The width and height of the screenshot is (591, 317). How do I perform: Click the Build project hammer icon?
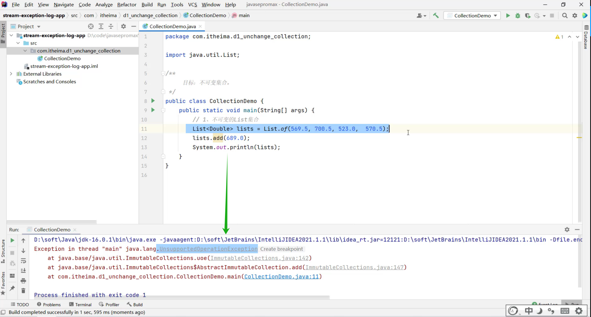tap(436, 16)
